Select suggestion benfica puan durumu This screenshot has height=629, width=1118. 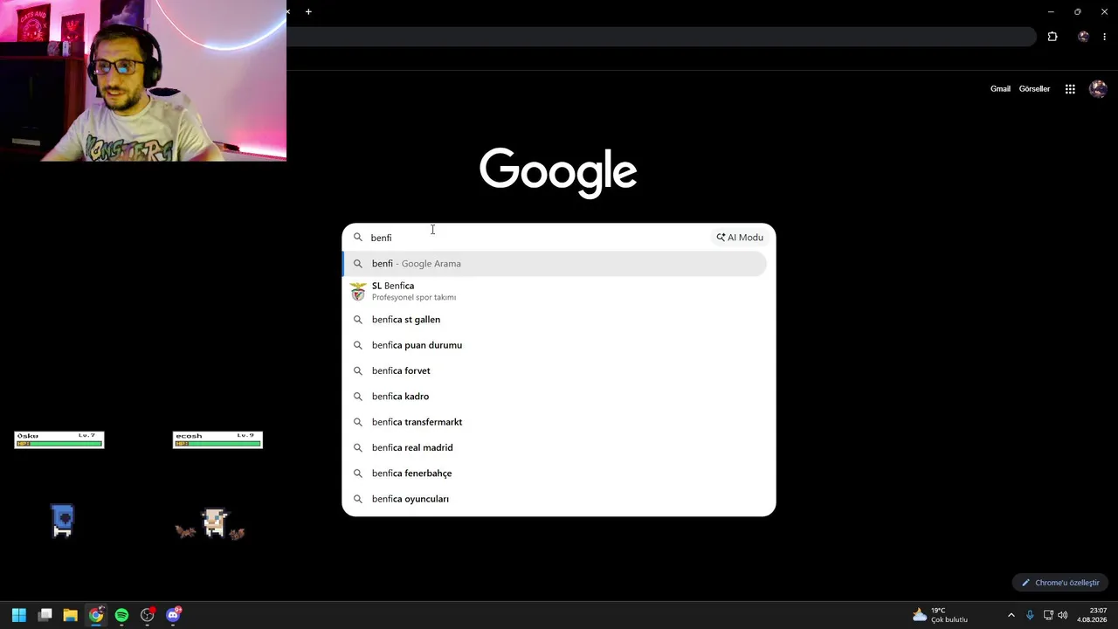(x=555, y=345)
